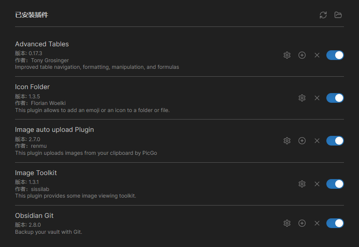Disable the Obsidian Git plugin
Screen dimensions: 359x247
[x=335, y=223]
